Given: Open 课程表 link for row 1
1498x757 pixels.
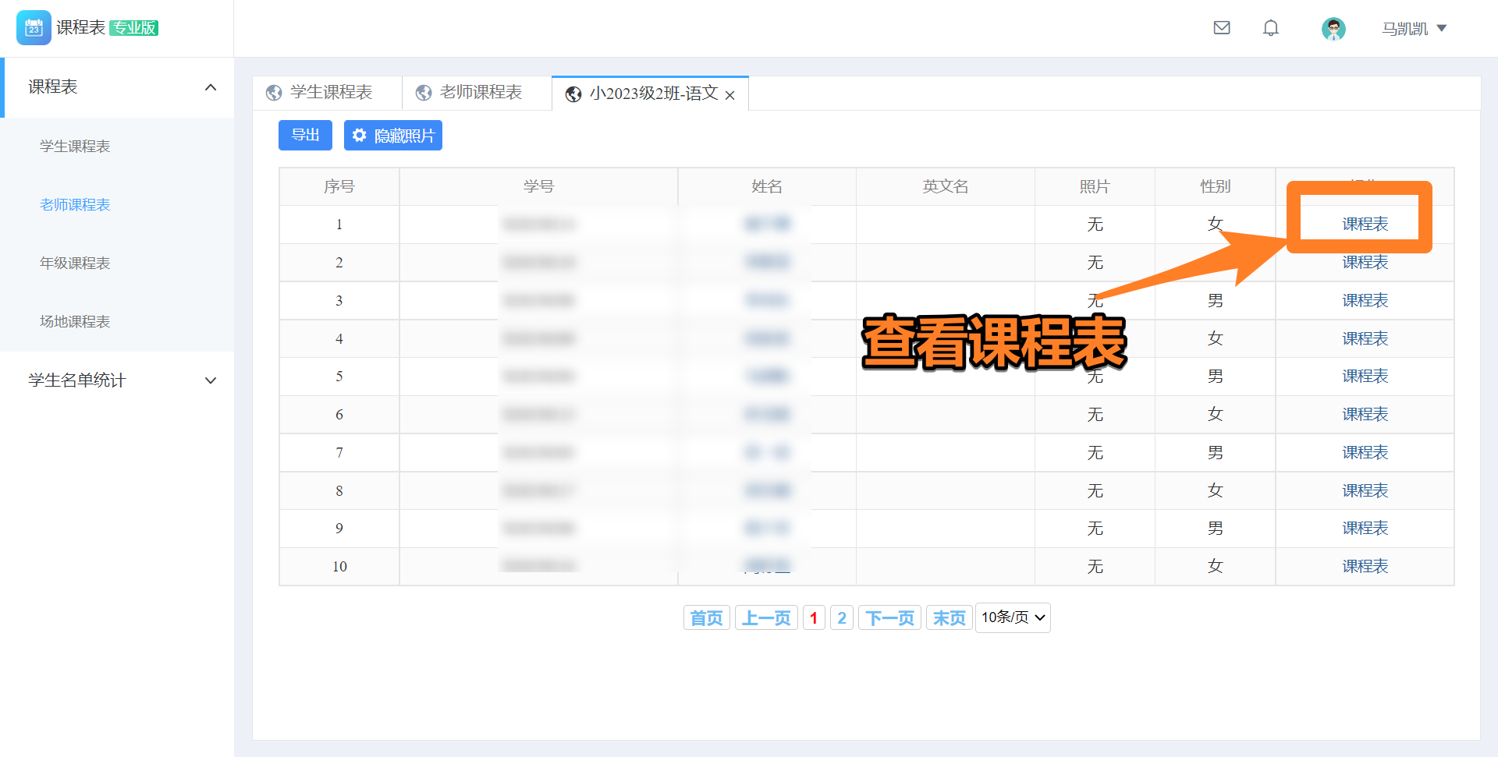Looking at the screenshot, I should [1365, 225].
